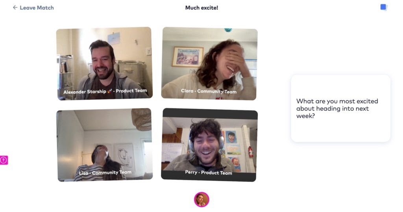Image resolution: width=403 pixels, height=212 pixels.
Task: Click the back arrow beside Leave Match
Action: pos(15,8)
